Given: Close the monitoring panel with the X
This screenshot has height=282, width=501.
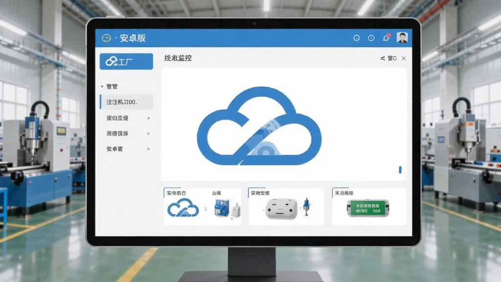Looking at the screenshot, I should point(404,58).
